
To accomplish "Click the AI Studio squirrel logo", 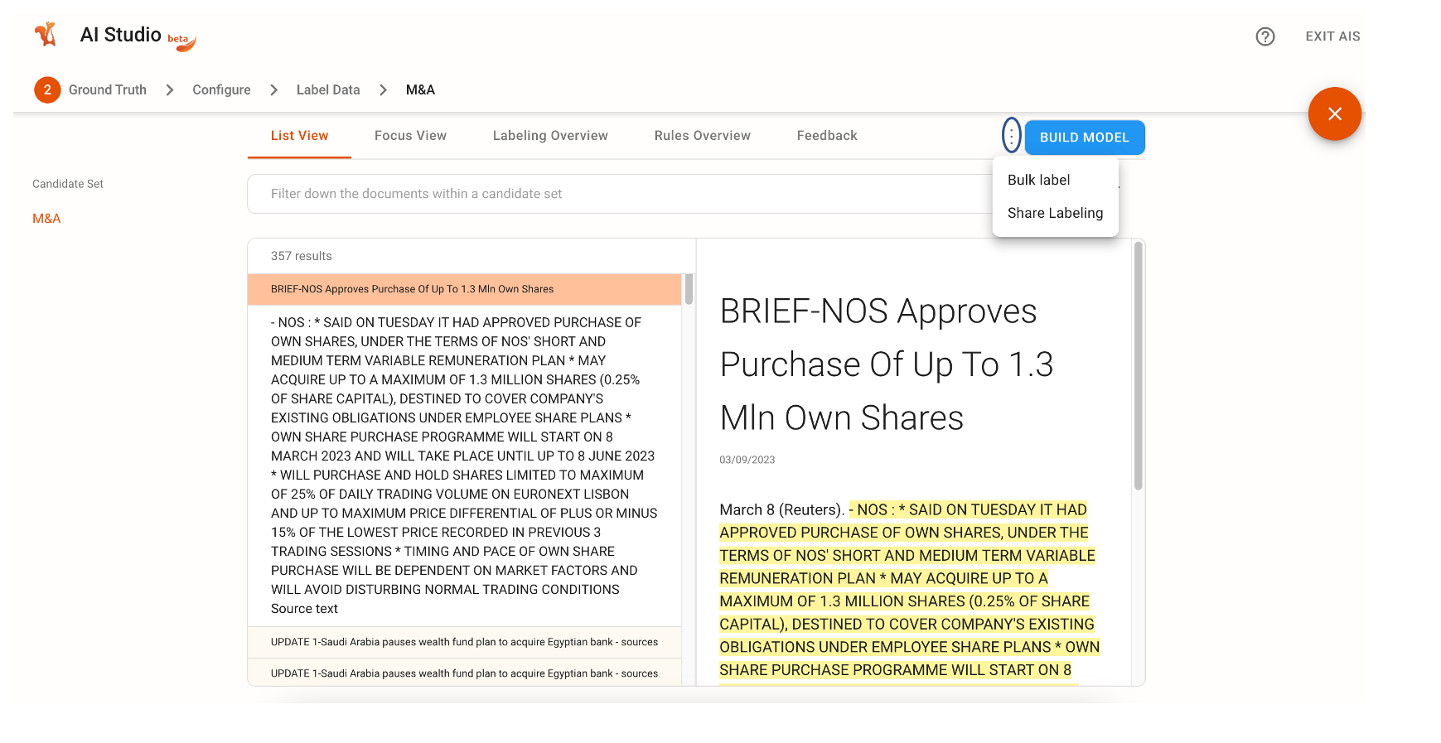I will [x=46, y=35].
